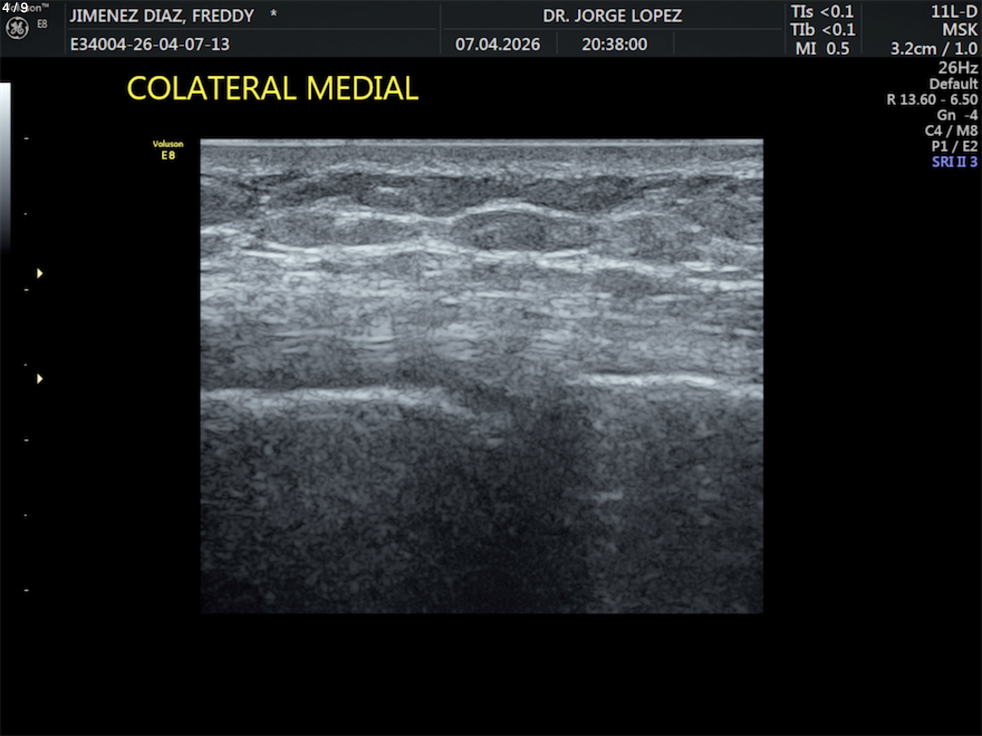Select the SRI II 3 setting
982x736 pixels.
click(x=954, y=162)
